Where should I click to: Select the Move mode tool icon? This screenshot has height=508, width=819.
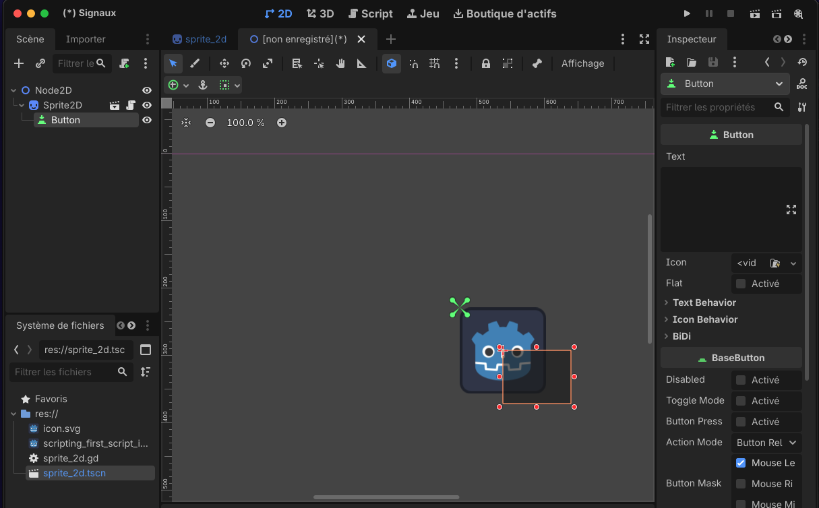(224, 63)
